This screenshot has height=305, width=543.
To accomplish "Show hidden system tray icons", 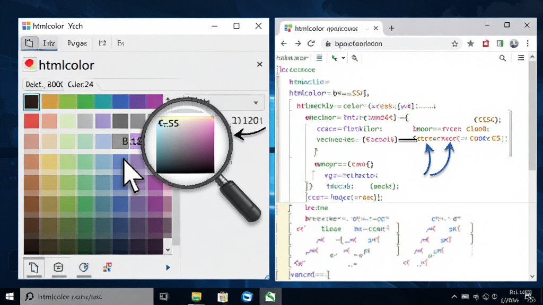I will pyautogui.click(x=454, y=297).
